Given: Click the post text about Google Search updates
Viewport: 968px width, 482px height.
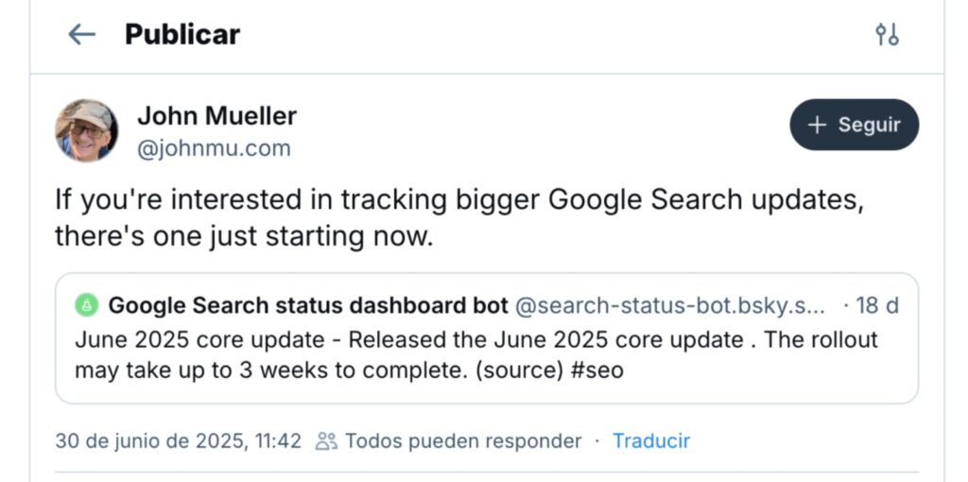Looking at the screenshot, I should (x=458, y=218).
